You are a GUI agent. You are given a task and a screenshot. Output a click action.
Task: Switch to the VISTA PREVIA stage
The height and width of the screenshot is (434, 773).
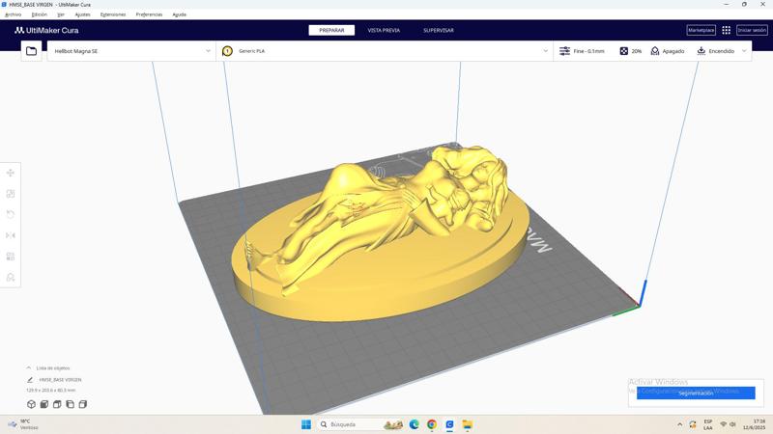click(x=384, y=31)
